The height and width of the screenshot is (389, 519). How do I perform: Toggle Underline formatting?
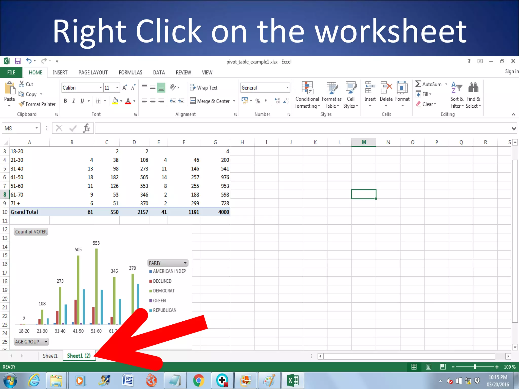pyautogui.click(x=82, y=101)
